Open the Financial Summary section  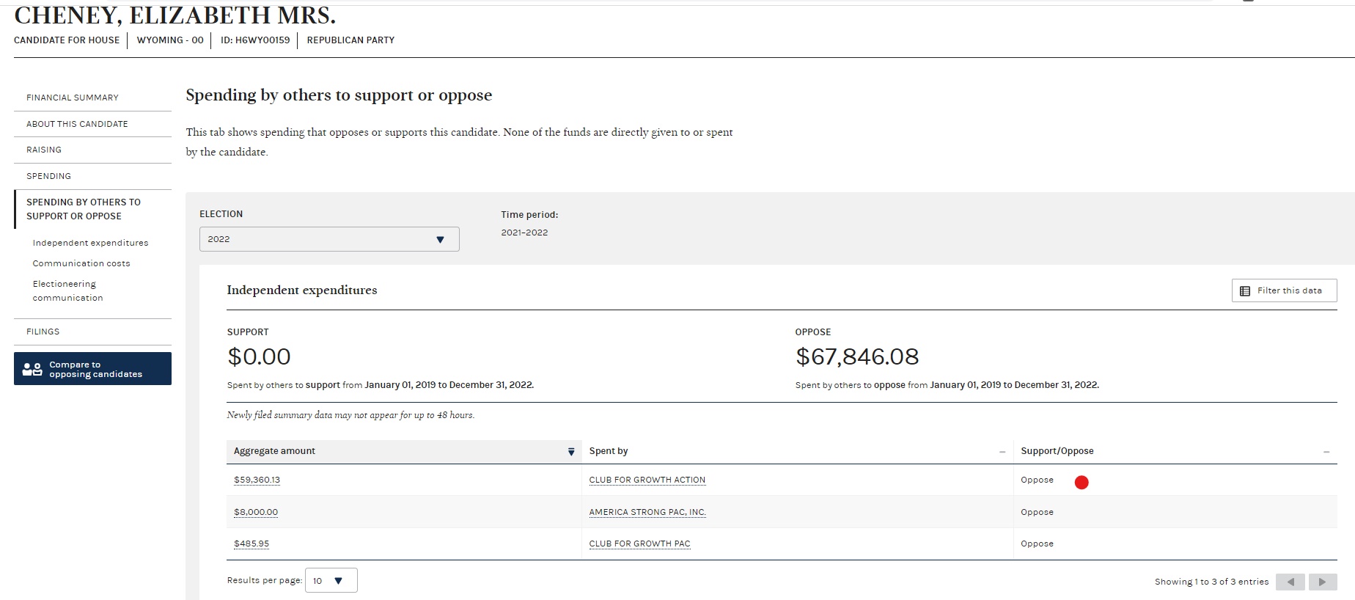click(73, 98)
